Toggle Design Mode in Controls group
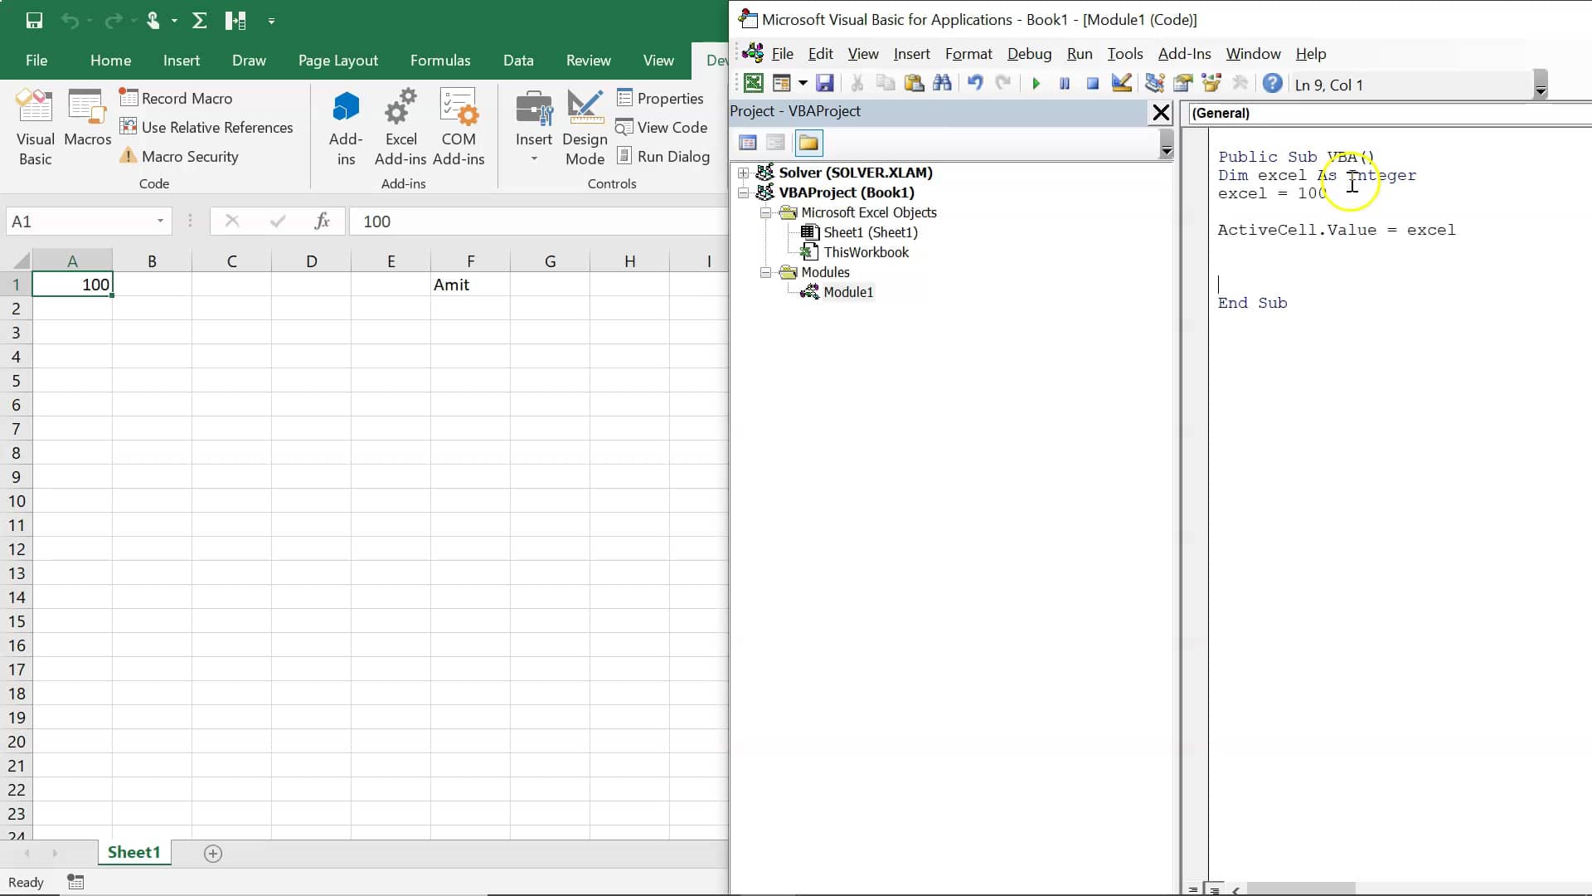The width and height of the screenshot is (1592, 896). (x=585, y=126)
